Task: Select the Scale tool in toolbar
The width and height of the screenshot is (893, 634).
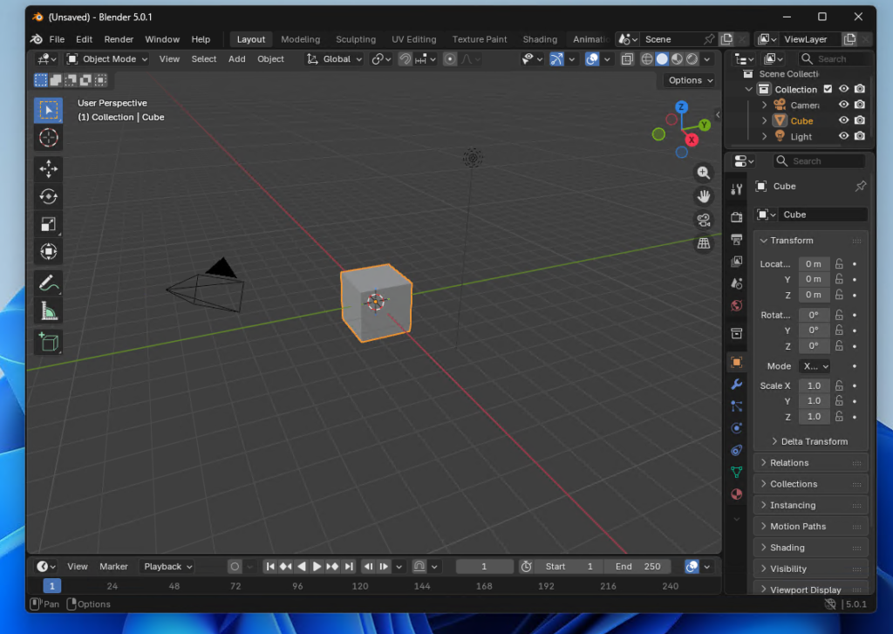Action: [48, 224]
